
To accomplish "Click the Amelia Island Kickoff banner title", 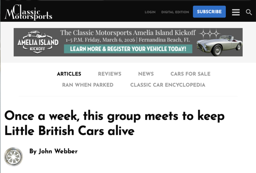I will 128,33.
